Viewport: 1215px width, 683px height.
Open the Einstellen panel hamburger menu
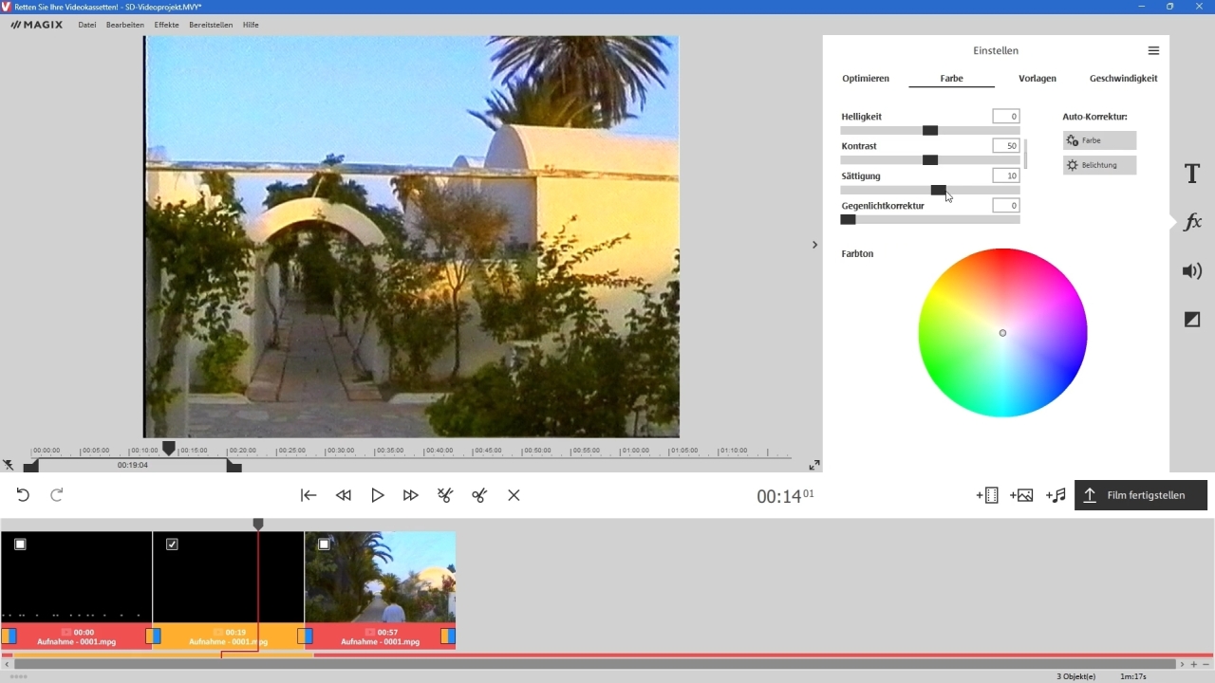tap(1153, 50)
